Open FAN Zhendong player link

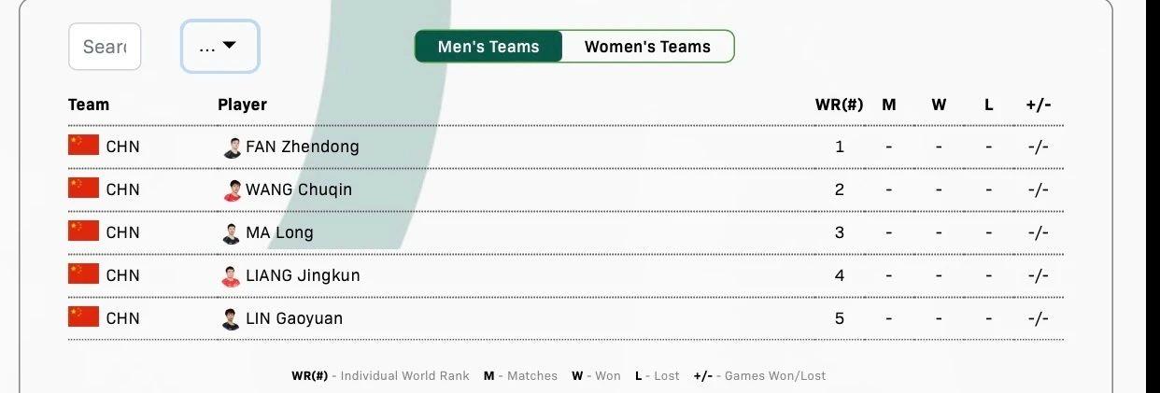(x=302, y=147)
